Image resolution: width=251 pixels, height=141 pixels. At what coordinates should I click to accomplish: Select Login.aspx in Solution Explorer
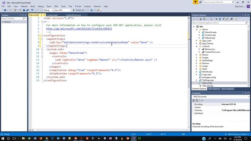tap(207, 74)
